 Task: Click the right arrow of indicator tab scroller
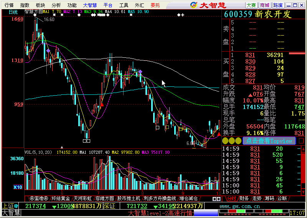(219, 199)
